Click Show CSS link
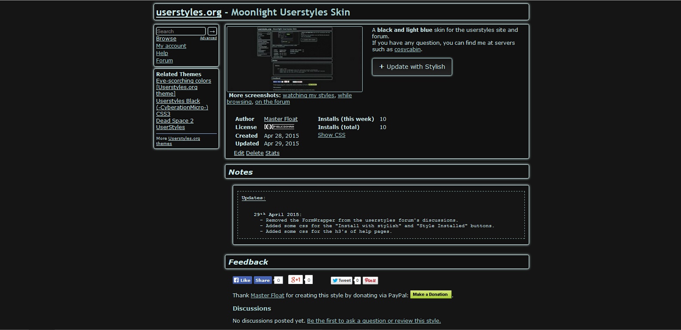The image size is (681, 330). [332, 135]
